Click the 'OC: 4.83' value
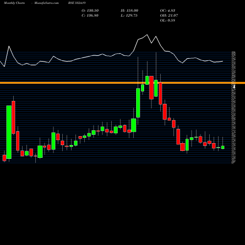 [x=168, y=11]
